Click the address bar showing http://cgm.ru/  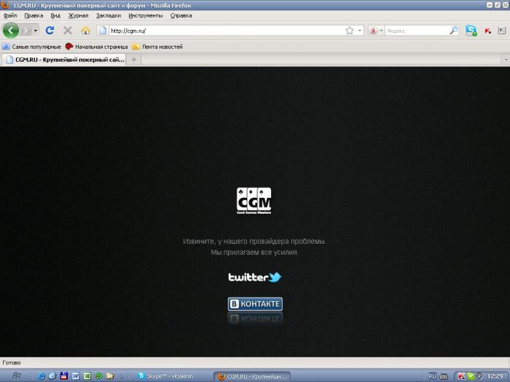pos(226,31)
